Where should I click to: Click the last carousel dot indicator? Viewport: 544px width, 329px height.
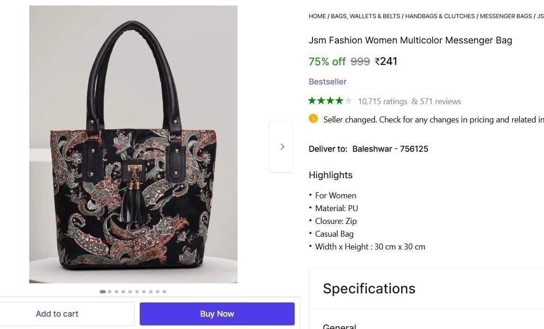click(x=164, y=291)
